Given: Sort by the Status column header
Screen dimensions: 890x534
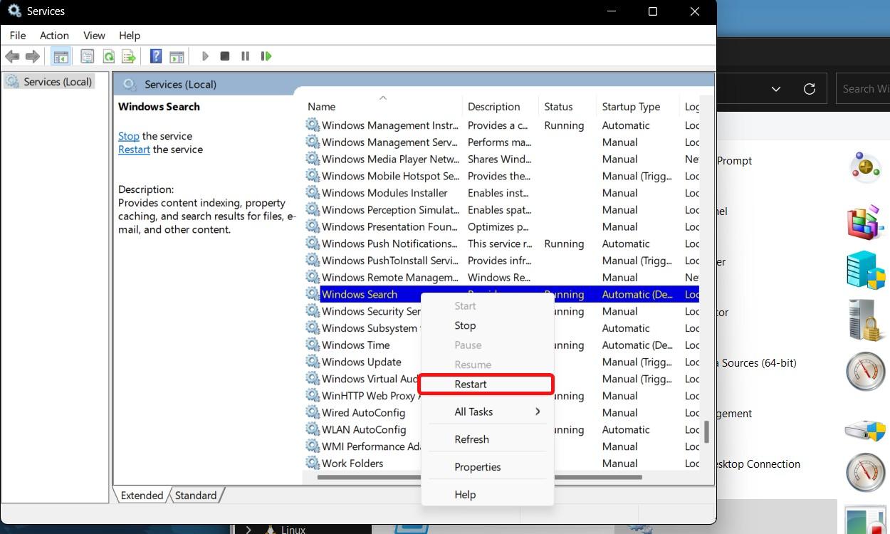Looking at the screenshot, I should [567, 107].
